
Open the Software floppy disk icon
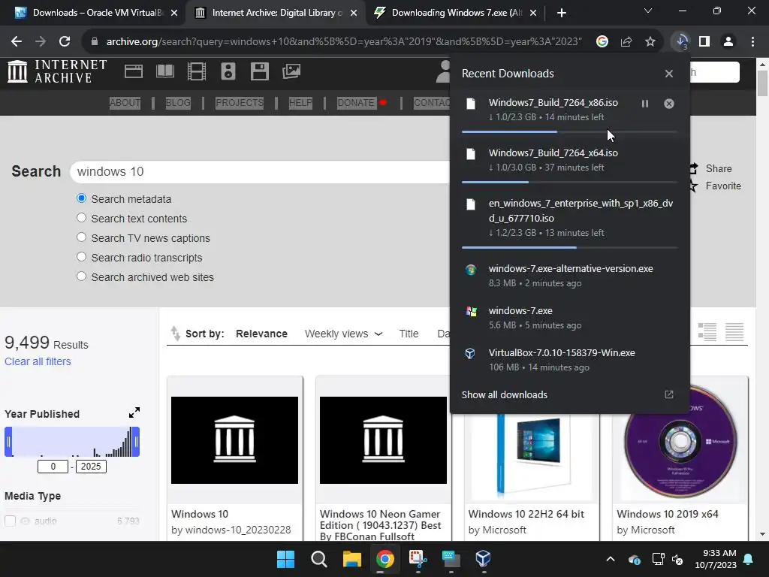click(259, 71)
